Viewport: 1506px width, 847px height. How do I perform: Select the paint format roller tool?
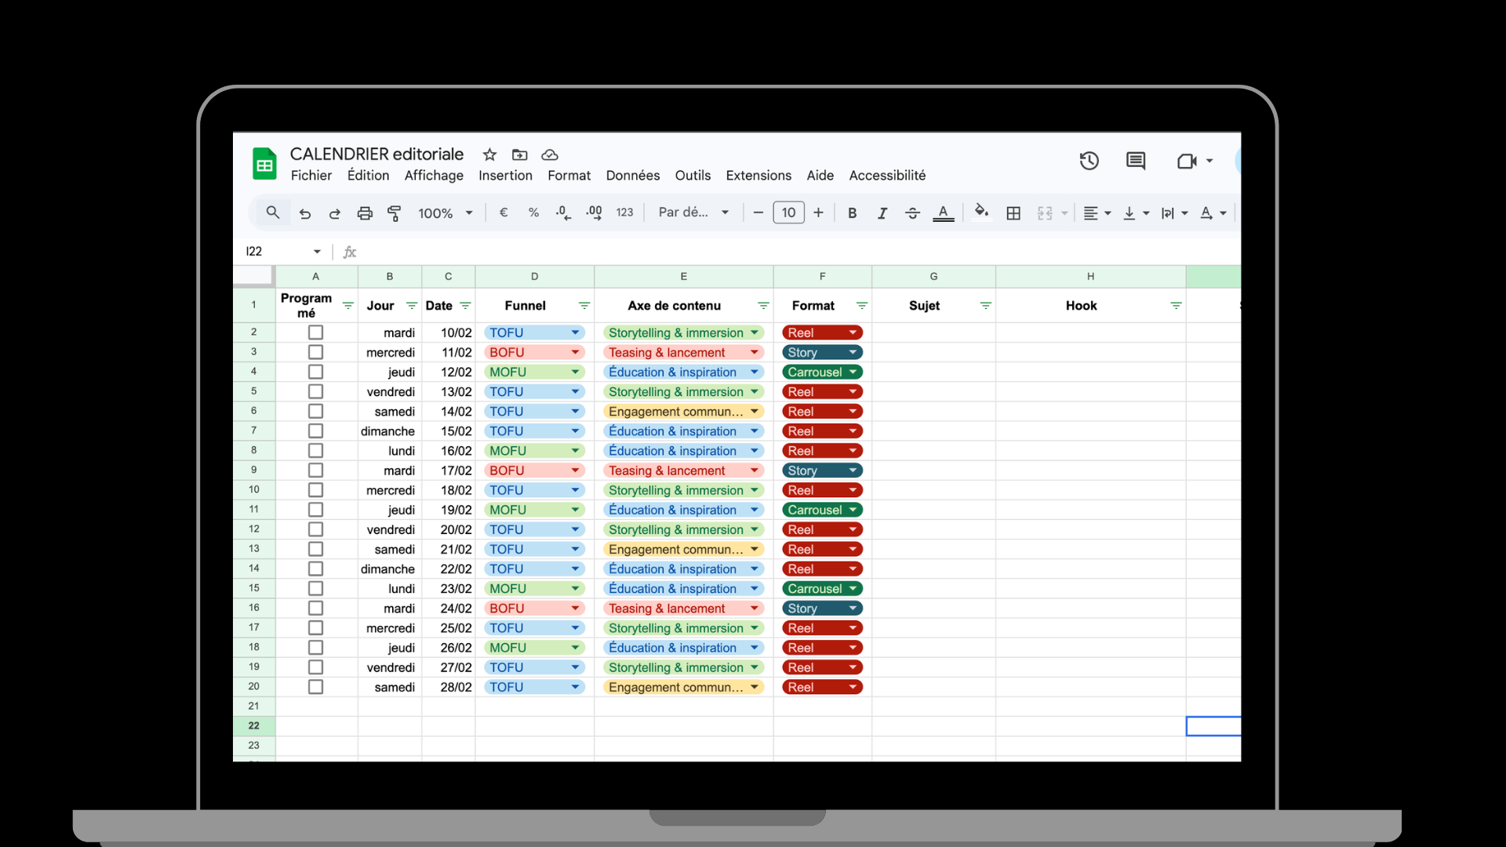395,213
